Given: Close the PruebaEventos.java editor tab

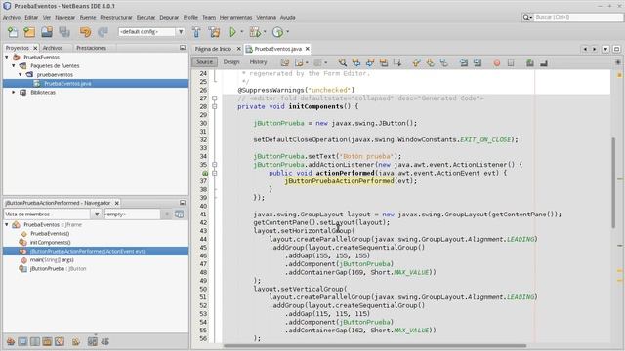Looking at the screenshot, I should 308,49.
